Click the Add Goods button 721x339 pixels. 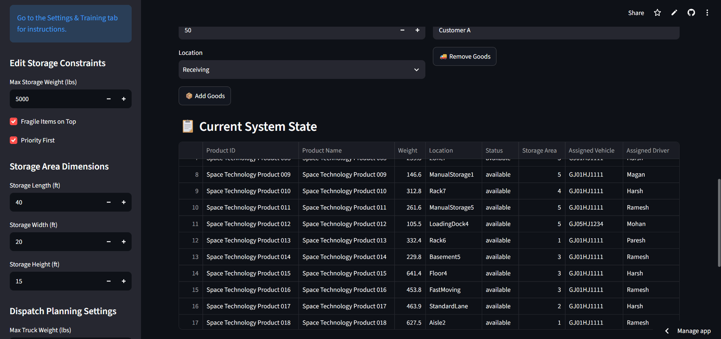[x=205, y=96]
